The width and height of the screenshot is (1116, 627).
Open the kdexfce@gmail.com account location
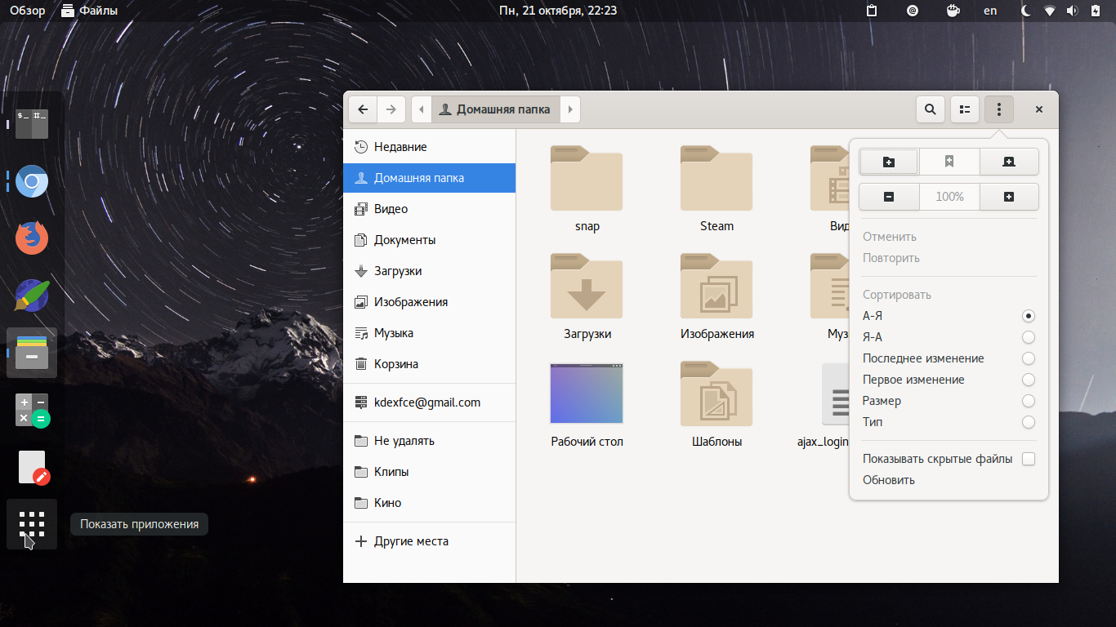[429, 402]
